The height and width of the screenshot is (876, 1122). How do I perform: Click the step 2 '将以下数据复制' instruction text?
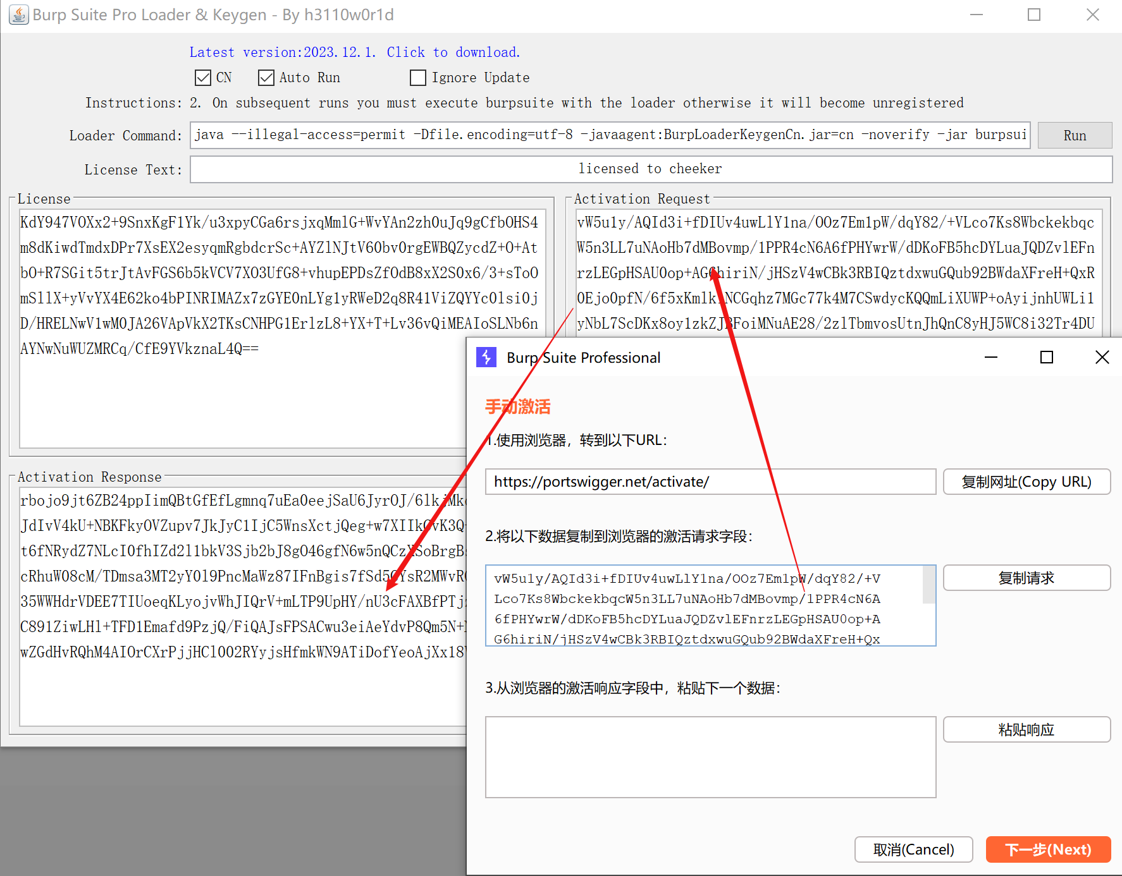(619, 537)
